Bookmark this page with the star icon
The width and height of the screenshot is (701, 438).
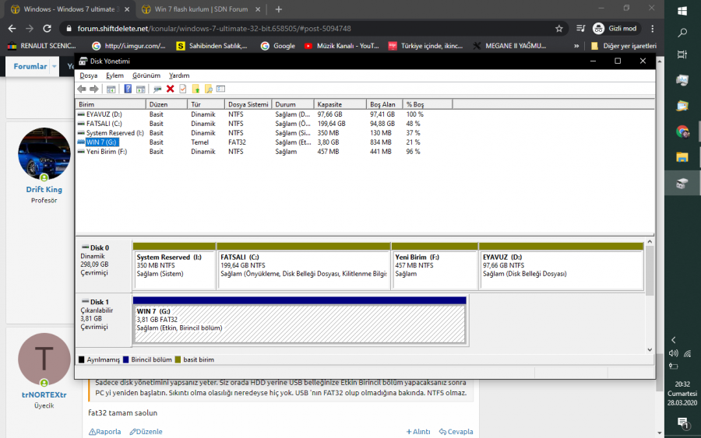(x=559, y=28)
